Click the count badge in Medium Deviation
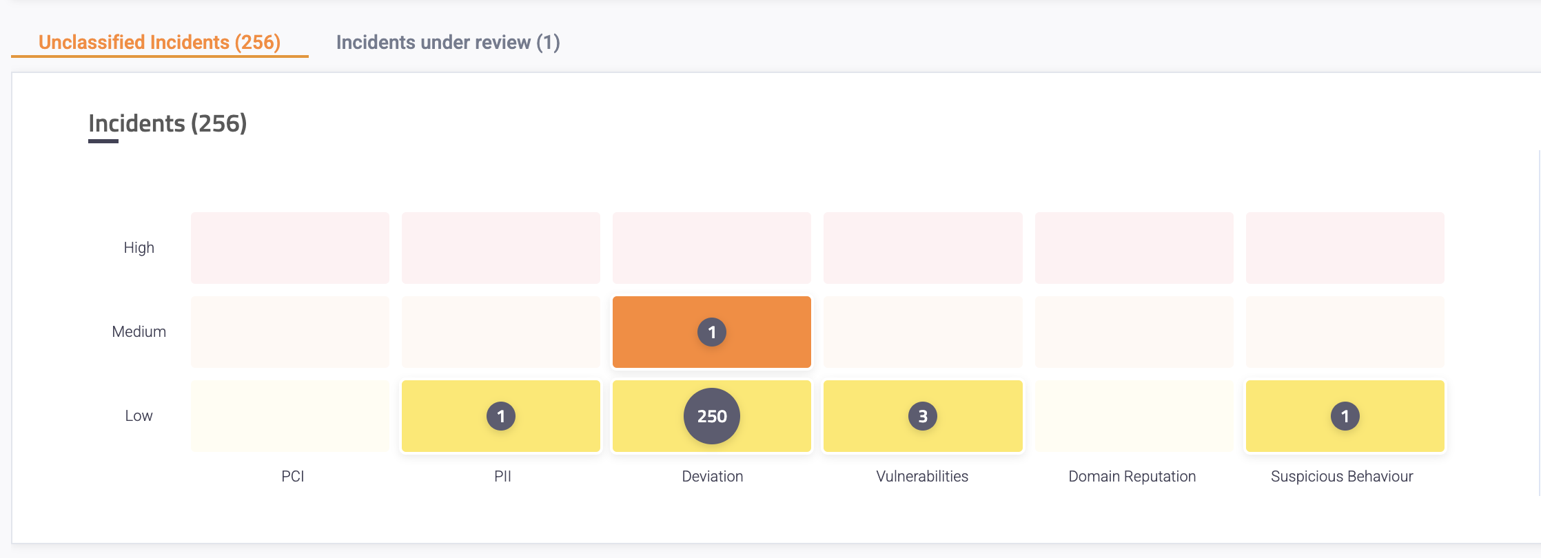The image size is (1541, 558). point(711,332)
